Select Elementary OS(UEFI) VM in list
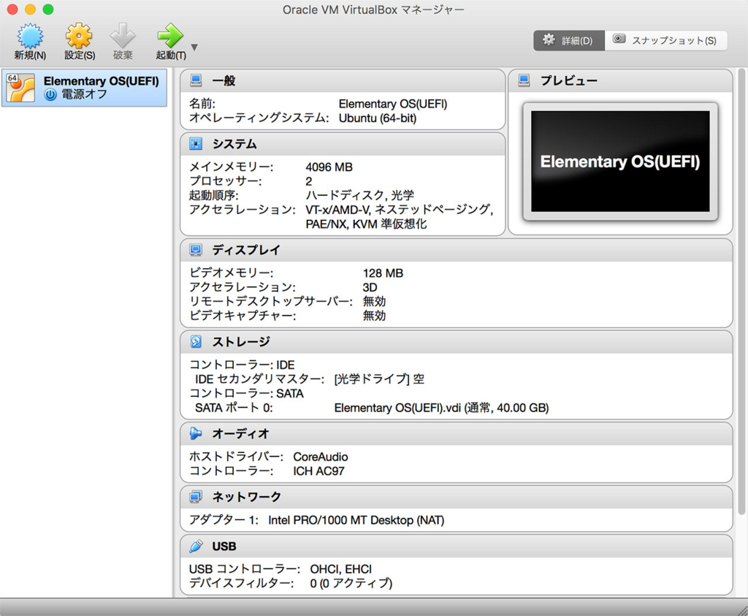 [x=85, y=88]
